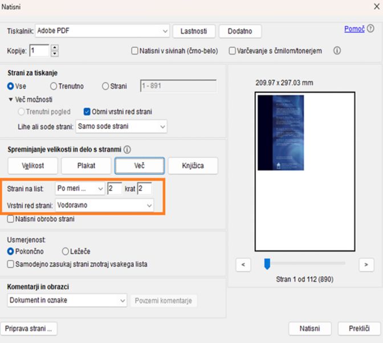
Task: Increase Kopije count with up arrow
Action: coord(55,48)
